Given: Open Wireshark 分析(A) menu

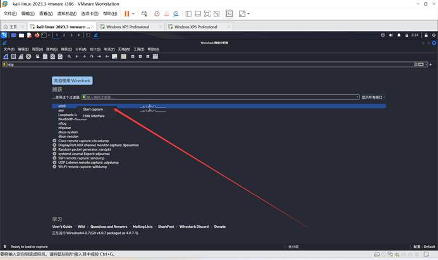Looking at the screenshot, I should [81, 49].
